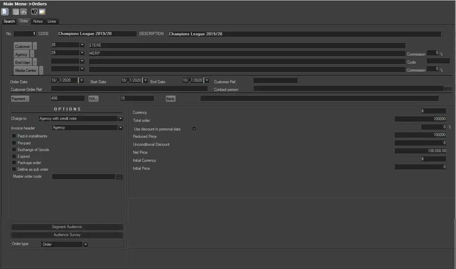Click the Undo arrow toolbar icon
This screenshot has height=269, width=456.
coord(23,12)
